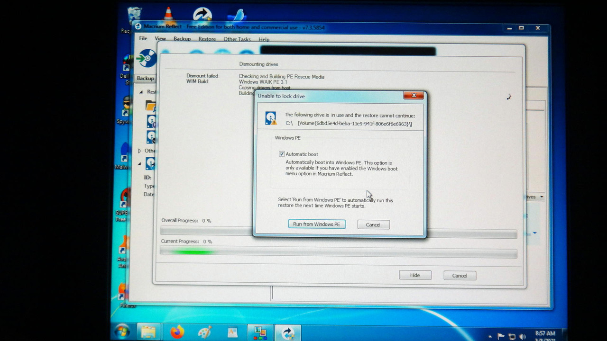Click the Spyware desktop shortcut icon
607x341 pixels.
(126, 107)
